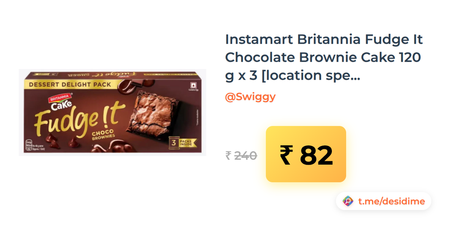The width and height of the screenshot is (450, 225).
Task: Click the DesiDime logo icon
Action: pyautogui.click(x=348, y=201)
